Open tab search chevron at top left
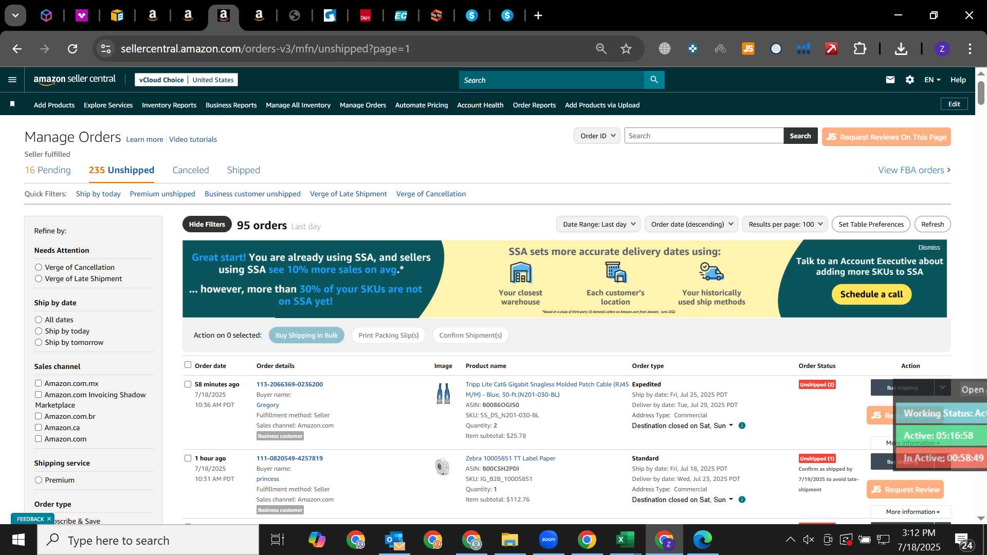This screenshot has height=555, width=987. (15, 15)
